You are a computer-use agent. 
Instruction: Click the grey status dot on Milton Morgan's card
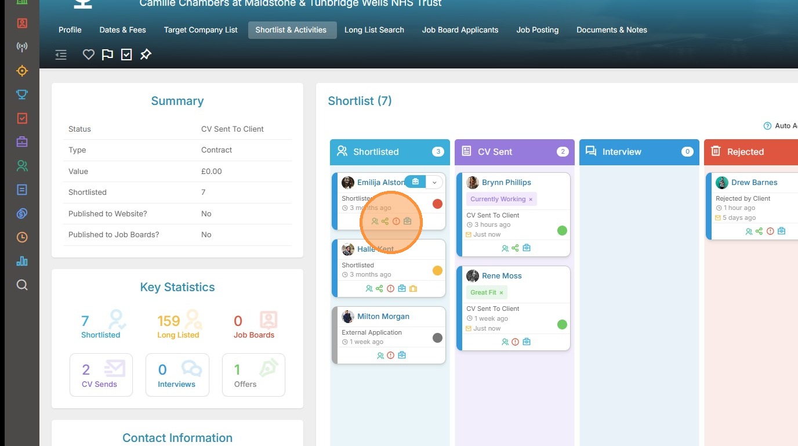[437, 338]
